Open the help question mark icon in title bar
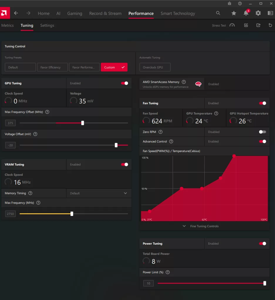 240,4
